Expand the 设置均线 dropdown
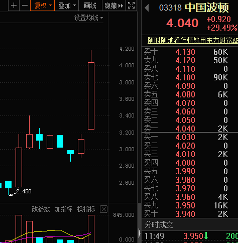238x243 pixels. [88, 18]
